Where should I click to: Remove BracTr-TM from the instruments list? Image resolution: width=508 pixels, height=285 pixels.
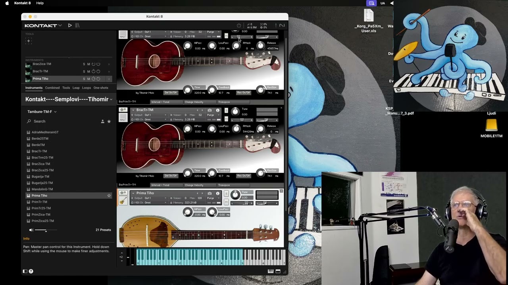tap(109, 72)
